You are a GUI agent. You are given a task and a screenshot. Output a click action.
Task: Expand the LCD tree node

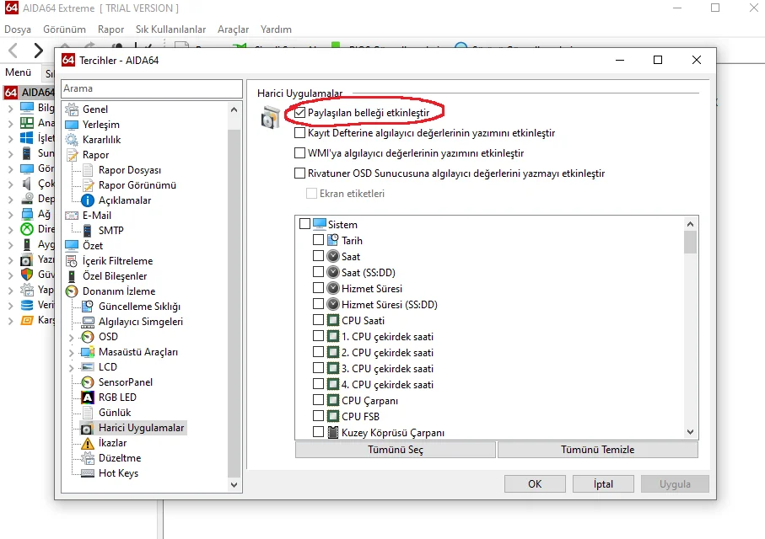(x=71, y=367)
